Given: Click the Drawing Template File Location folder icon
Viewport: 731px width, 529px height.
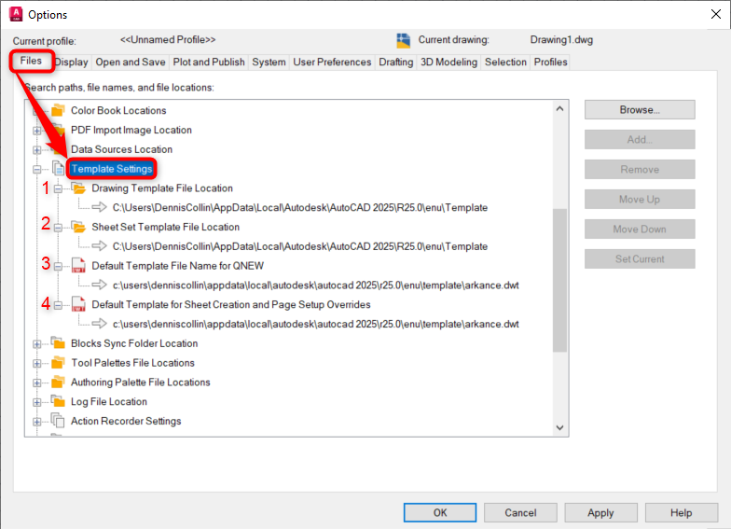Looking at the screenshot, I should click(x=78, y=188).
